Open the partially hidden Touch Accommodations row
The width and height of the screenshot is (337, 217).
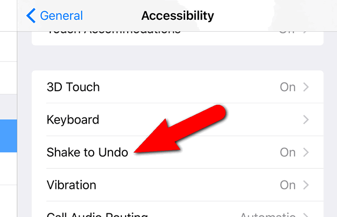pos(177,38)
